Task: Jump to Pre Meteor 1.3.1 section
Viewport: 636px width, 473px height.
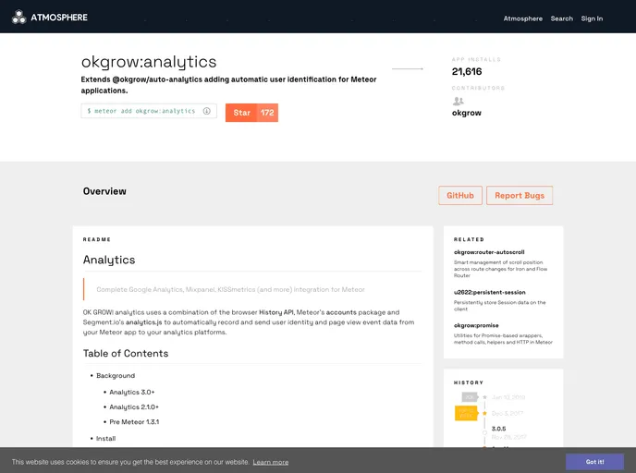Action: [134, 422]
